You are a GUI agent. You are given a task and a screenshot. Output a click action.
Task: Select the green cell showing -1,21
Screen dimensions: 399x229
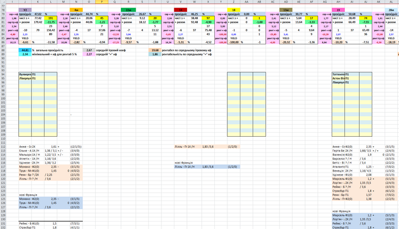pyautogui.click(x=102, y=22)
